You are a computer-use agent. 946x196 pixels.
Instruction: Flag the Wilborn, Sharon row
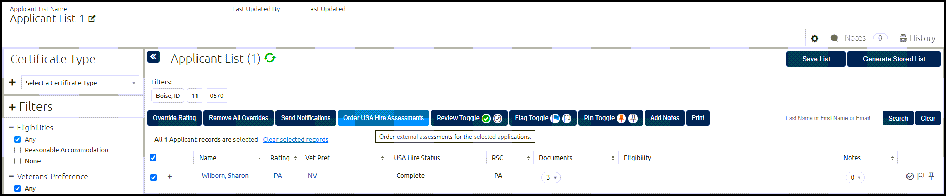921,176
